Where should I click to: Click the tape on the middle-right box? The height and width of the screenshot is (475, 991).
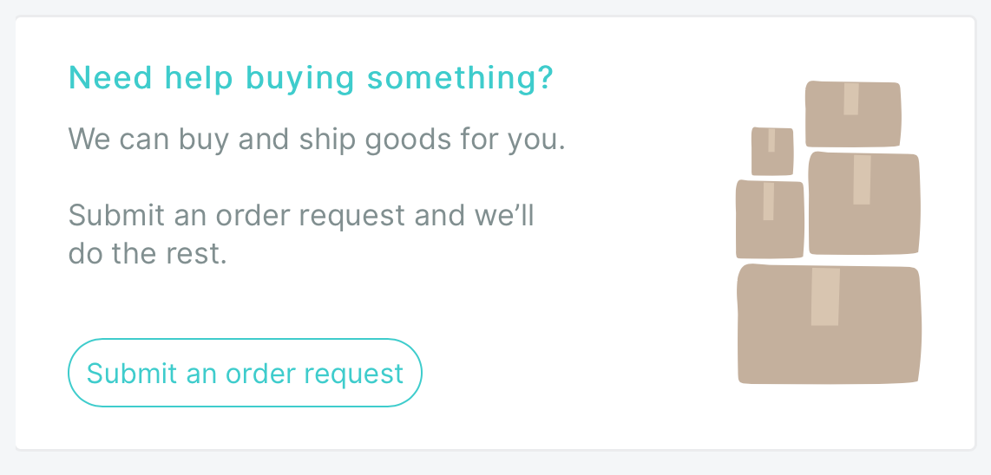[862, 179]
